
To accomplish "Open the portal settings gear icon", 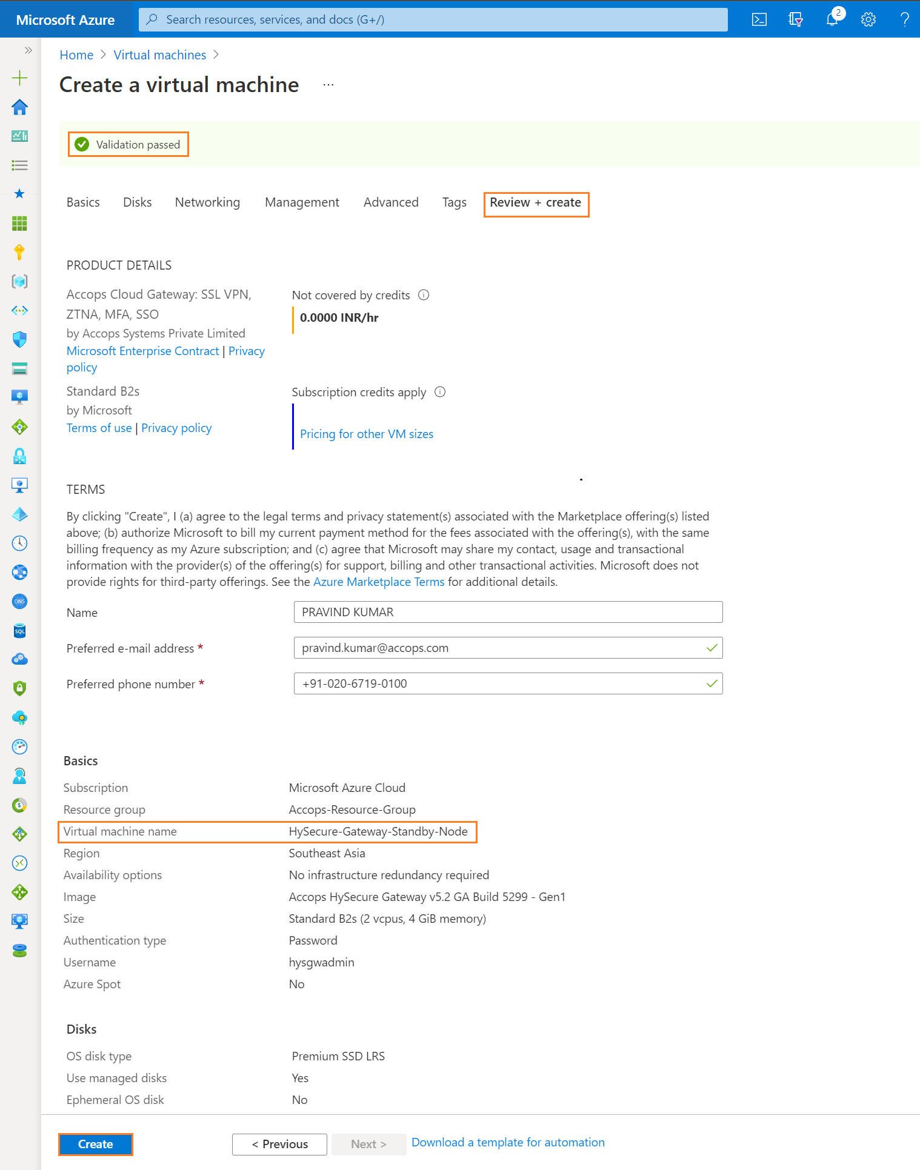I will 868,19.
